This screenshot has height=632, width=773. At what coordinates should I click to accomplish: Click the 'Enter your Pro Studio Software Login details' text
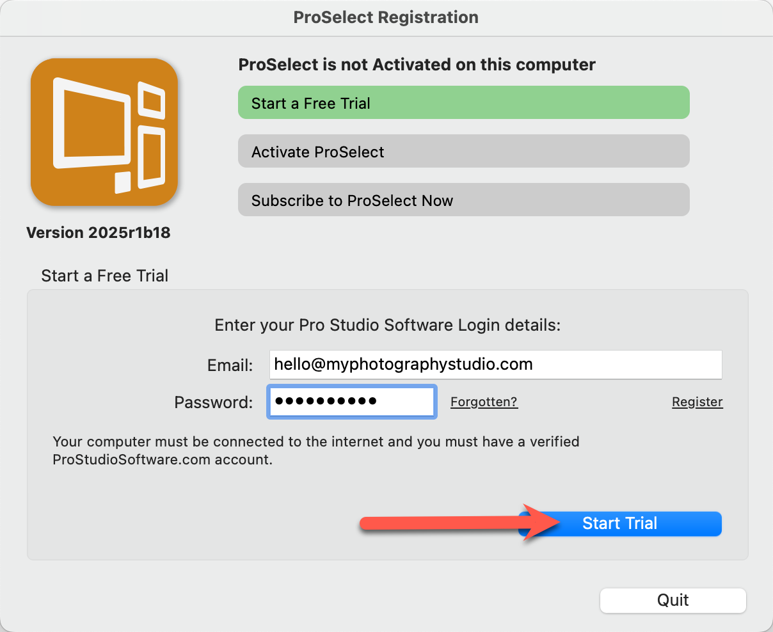point(387,325)
